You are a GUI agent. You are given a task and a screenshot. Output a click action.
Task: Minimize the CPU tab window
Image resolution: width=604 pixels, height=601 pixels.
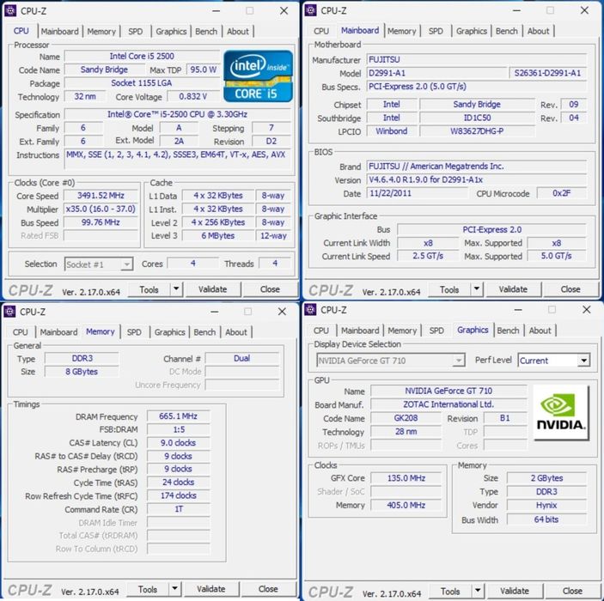pyautogui.click(x=217, y=11)
